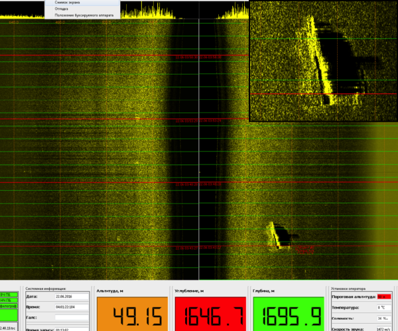Viewport: 398px width, 331px height.
Task: Click the "ВЧ ПБ" green status indicator
Action: pos(9,295)
